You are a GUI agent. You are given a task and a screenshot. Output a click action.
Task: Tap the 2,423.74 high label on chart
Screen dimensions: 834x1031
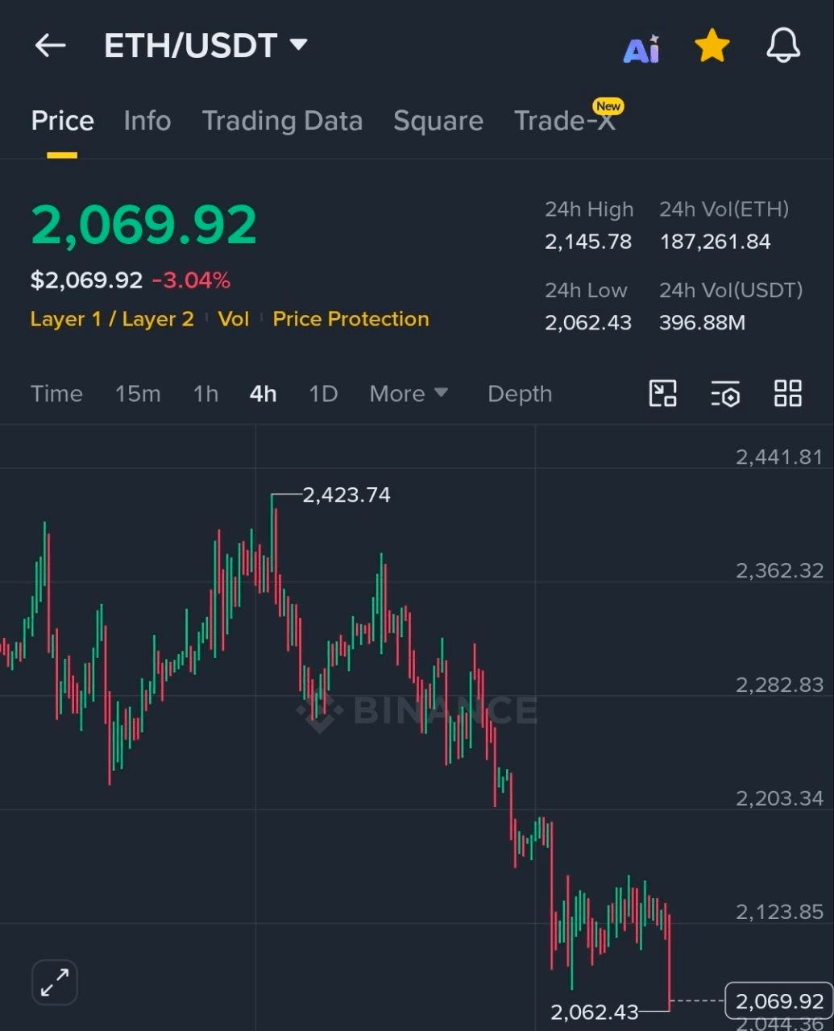(346, 495)
